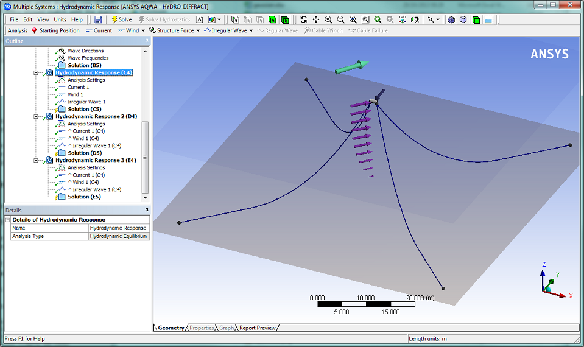584x347 pixels.
Task: Collapse Hydrodynamic Response (C4) tree node
Action: [x=36, y=72]
